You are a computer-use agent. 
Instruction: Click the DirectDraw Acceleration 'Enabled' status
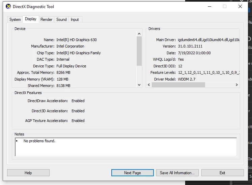click(78, 101)
